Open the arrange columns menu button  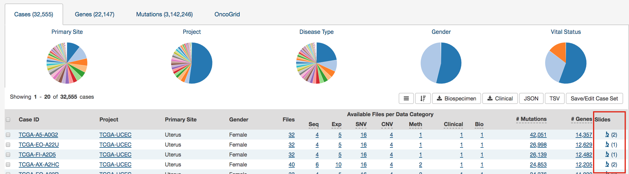pos(406,98)
